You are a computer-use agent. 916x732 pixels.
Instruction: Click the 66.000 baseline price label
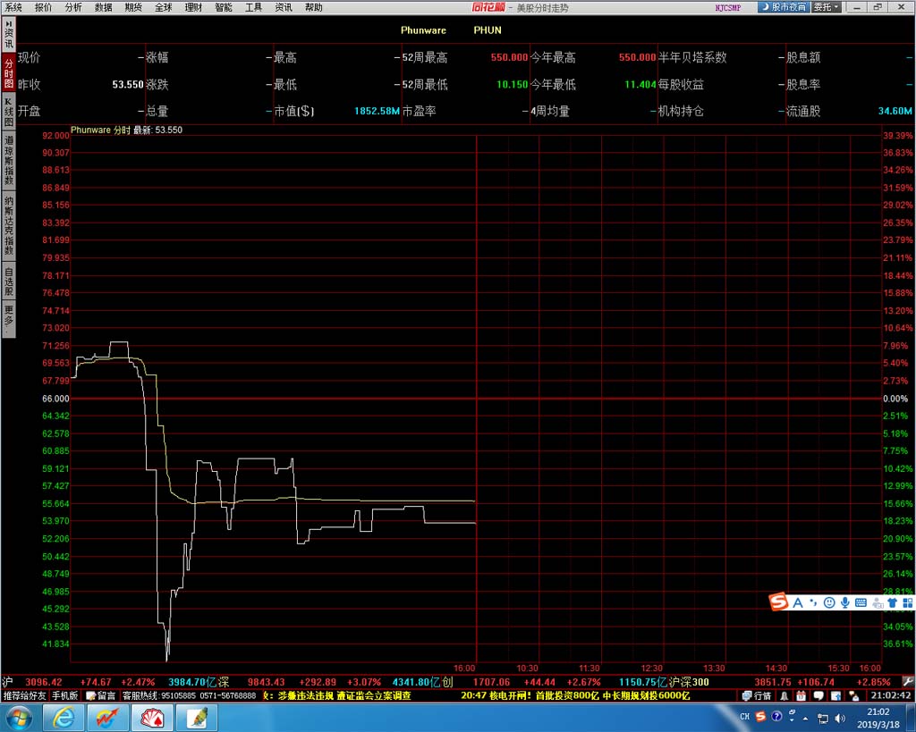pyautogui.click(x=55, y=399)
